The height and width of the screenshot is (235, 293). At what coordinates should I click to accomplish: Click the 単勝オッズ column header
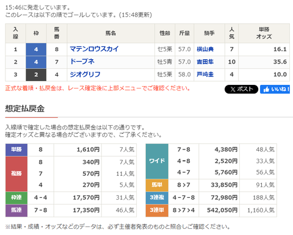(264, 33)
